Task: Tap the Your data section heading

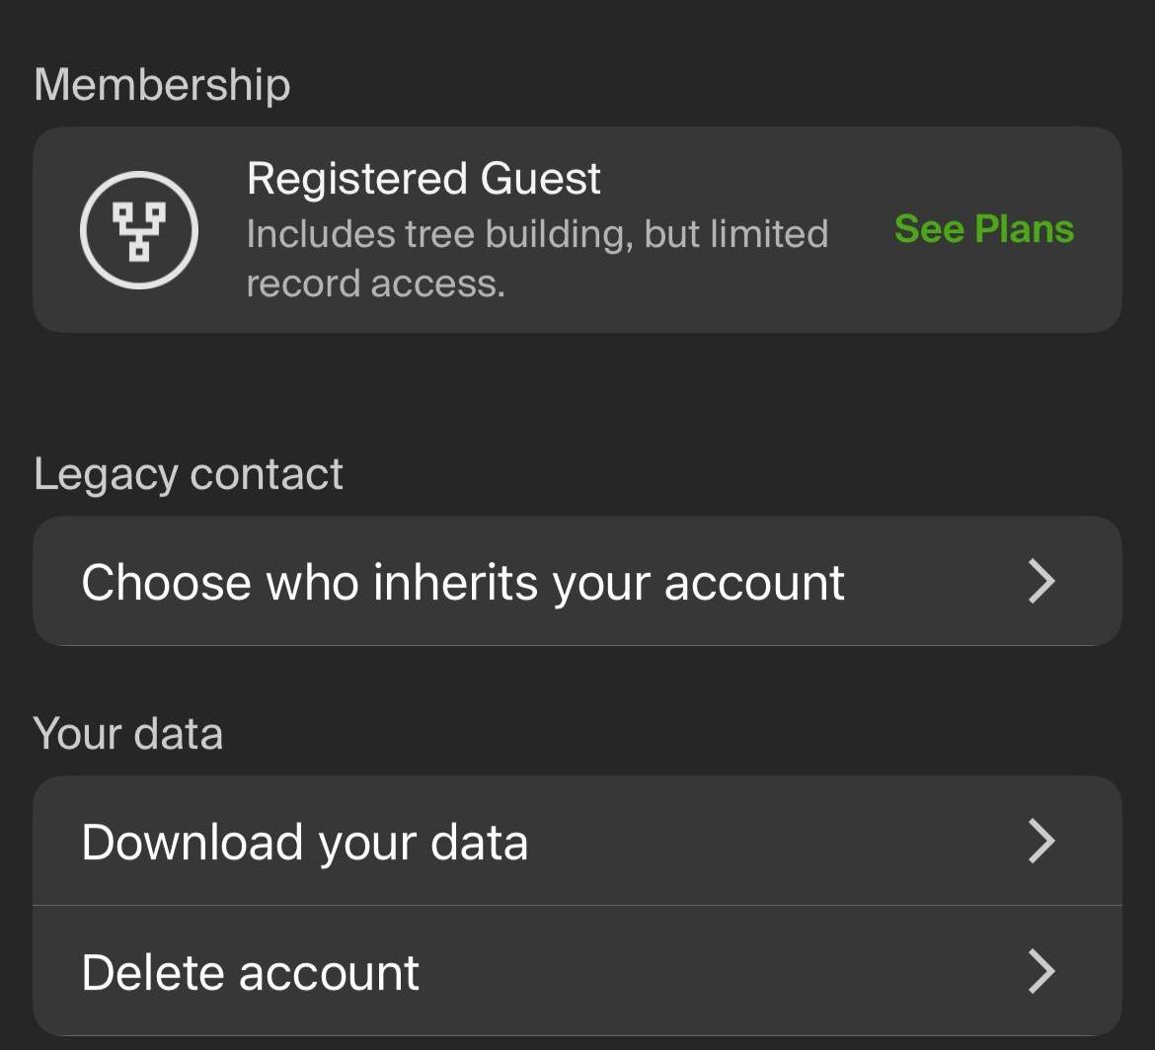Action: (x=128, y=734)
